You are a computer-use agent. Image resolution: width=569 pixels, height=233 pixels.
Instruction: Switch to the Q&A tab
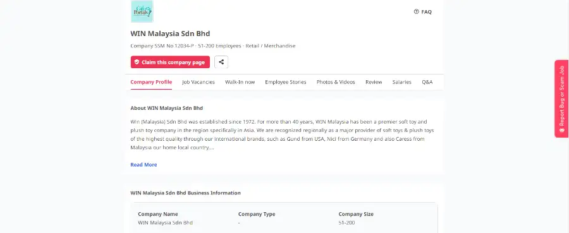coord(427,82)
